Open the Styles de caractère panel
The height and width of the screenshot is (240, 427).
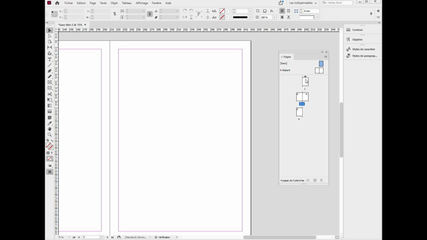362,49
